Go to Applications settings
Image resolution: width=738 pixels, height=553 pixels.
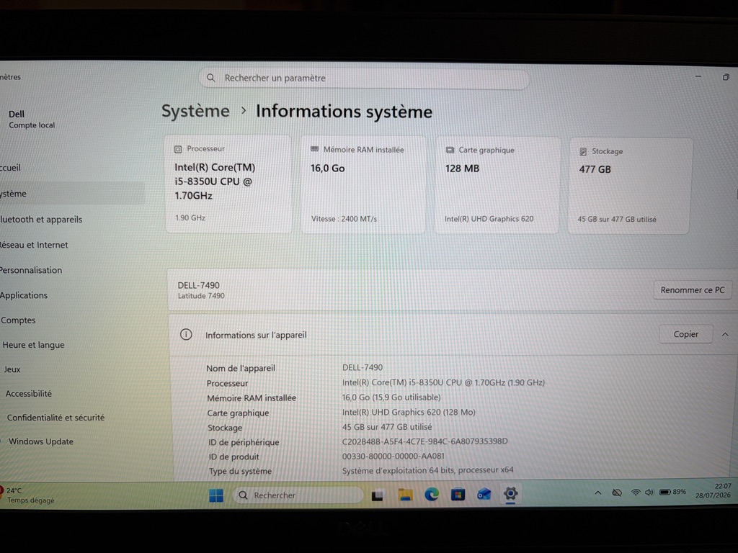click(x=24, y=295)
